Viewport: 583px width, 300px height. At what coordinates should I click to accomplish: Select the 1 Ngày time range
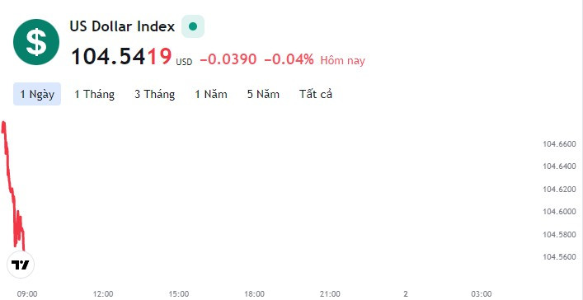click(37, 94)
